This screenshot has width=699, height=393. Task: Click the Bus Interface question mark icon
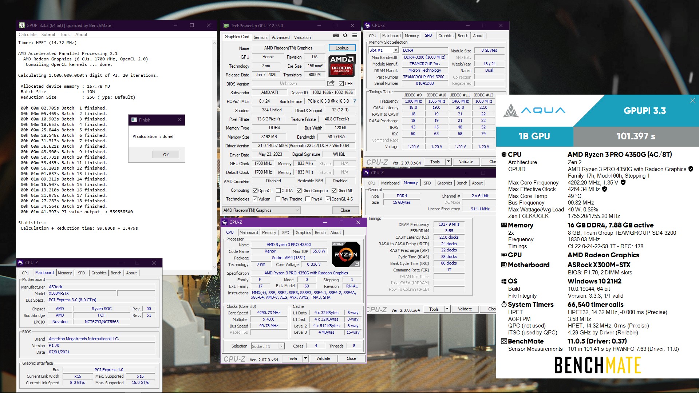coord(355,101)
